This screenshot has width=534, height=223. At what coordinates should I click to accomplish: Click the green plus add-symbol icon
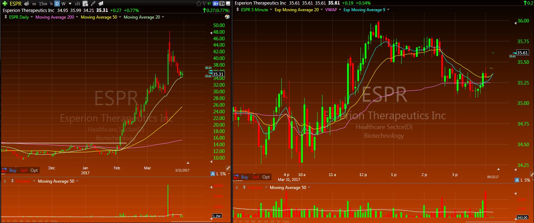5,4
